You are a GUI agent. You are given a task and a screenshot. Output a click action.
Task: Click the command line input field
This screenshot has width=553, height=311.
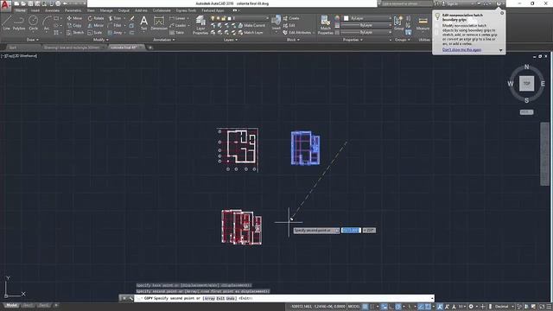coord(284,298)
